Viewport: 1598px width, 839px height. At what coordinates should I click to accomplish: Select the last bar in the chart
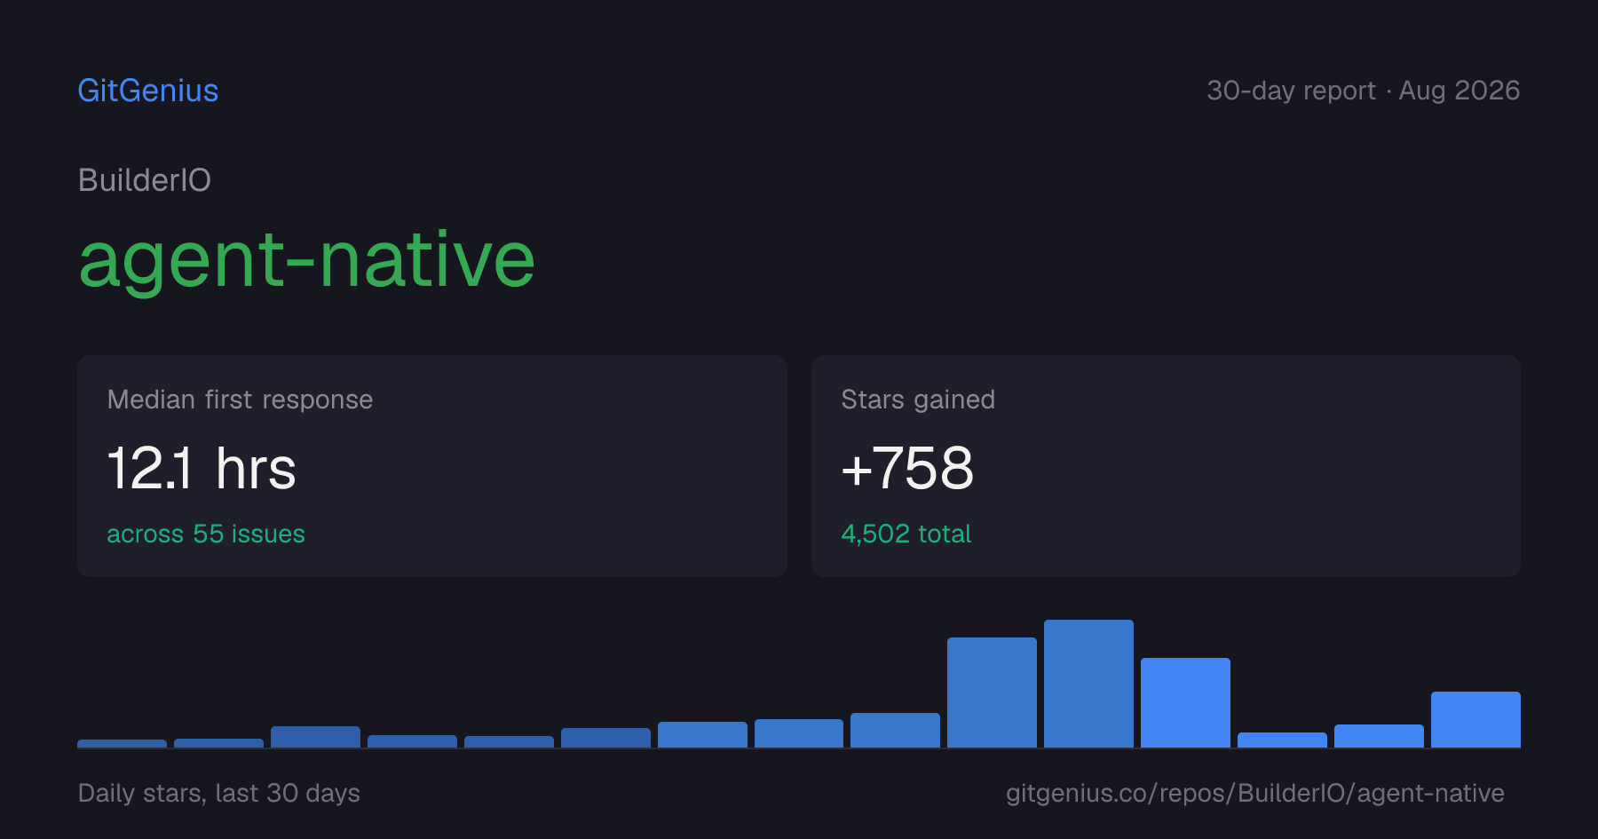1475,719
